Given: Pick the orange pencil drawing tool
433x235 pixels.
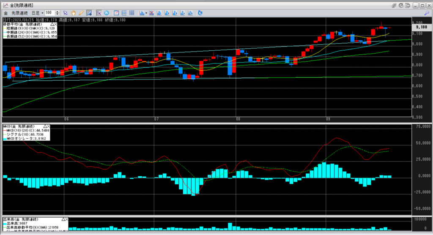Looking at the screenshot, I should pos(81,13).
